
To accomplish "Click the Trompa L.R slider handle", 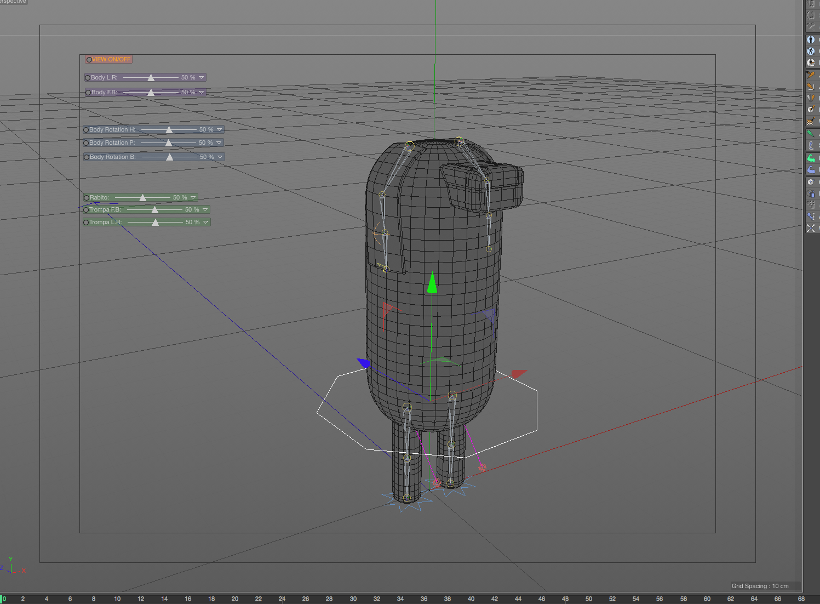I will (156, 223).
